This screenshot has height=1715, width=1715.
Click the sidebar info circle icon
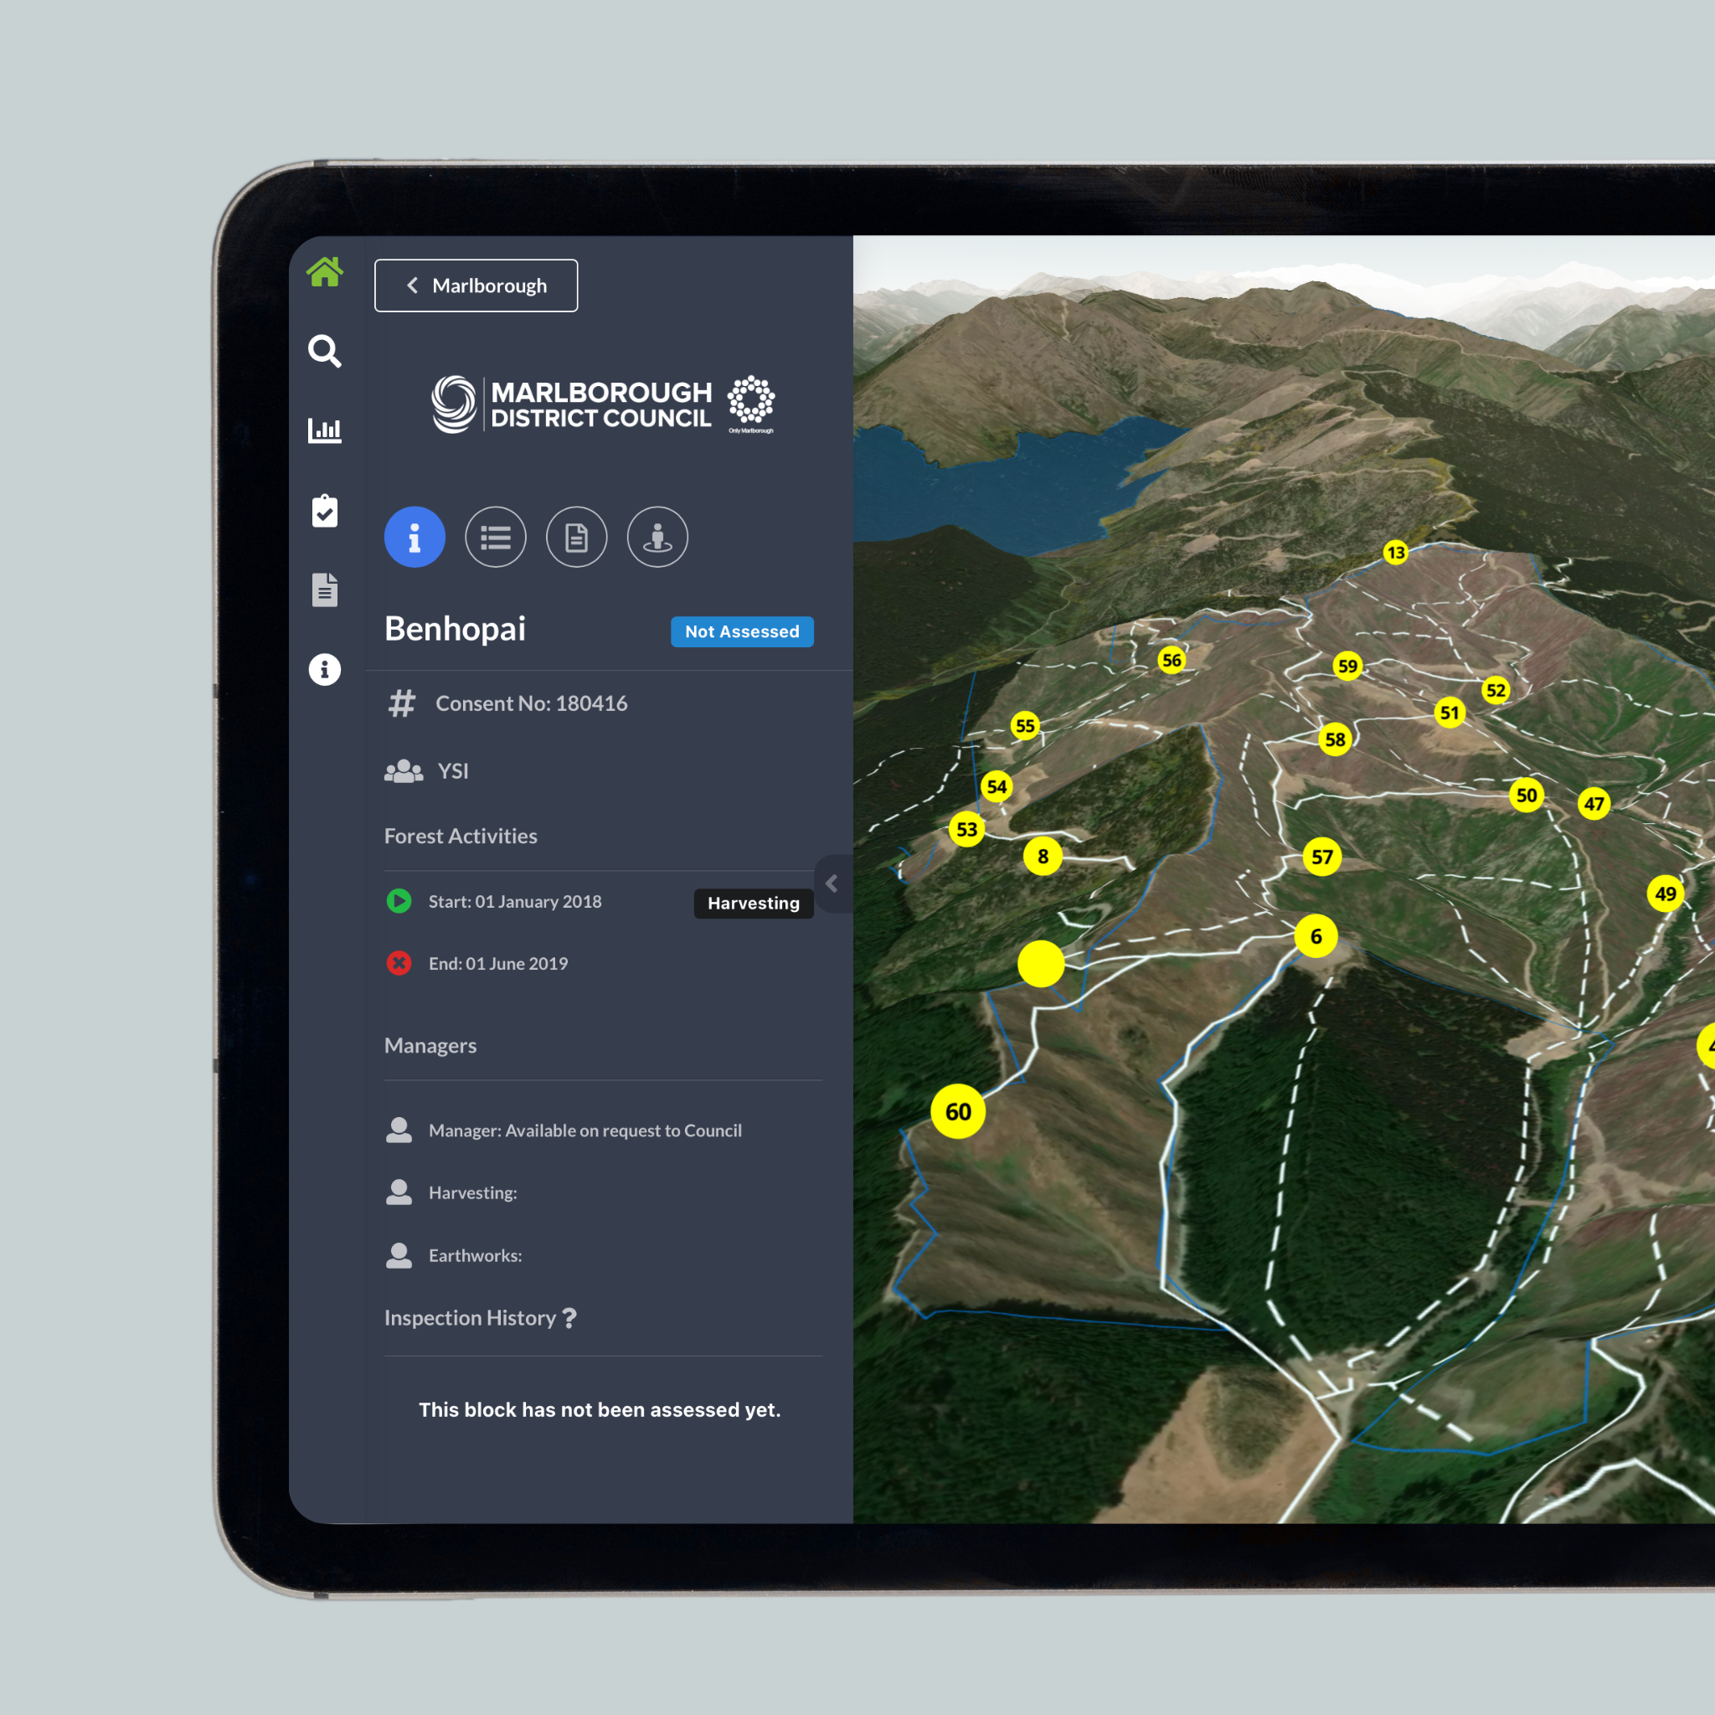(324, 669)
